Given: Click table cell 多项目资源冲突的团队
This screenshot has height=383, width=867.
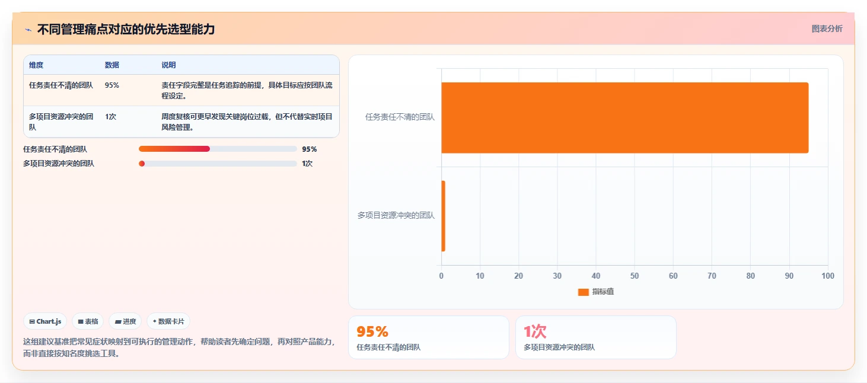Looking at the screenshot, I should tap(61, 122).
